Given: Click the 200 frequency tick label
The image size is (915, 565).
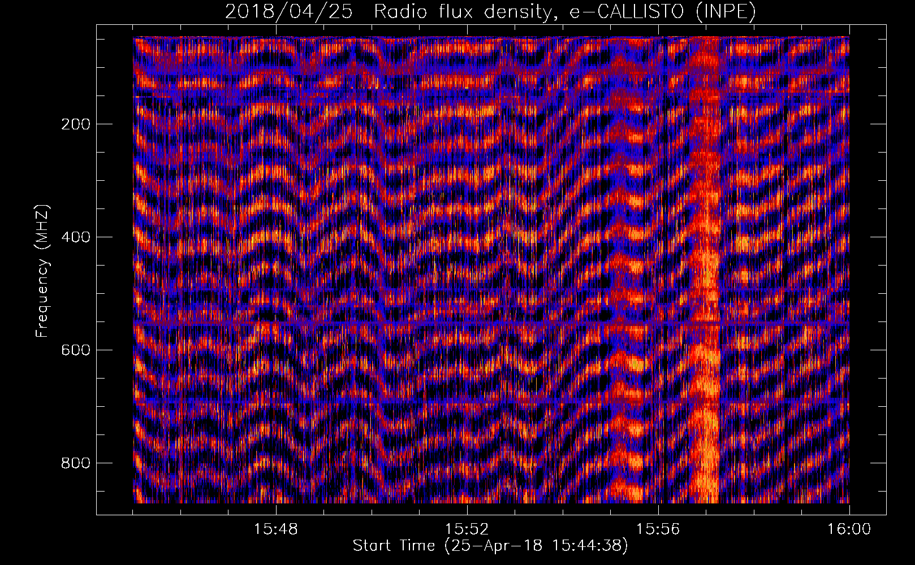Looking at the screenshot, I should click(75, 124).
